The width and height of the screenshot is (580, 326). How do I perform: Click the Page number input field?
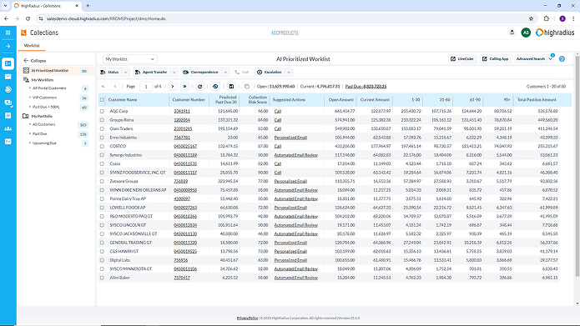coord(146,87)
